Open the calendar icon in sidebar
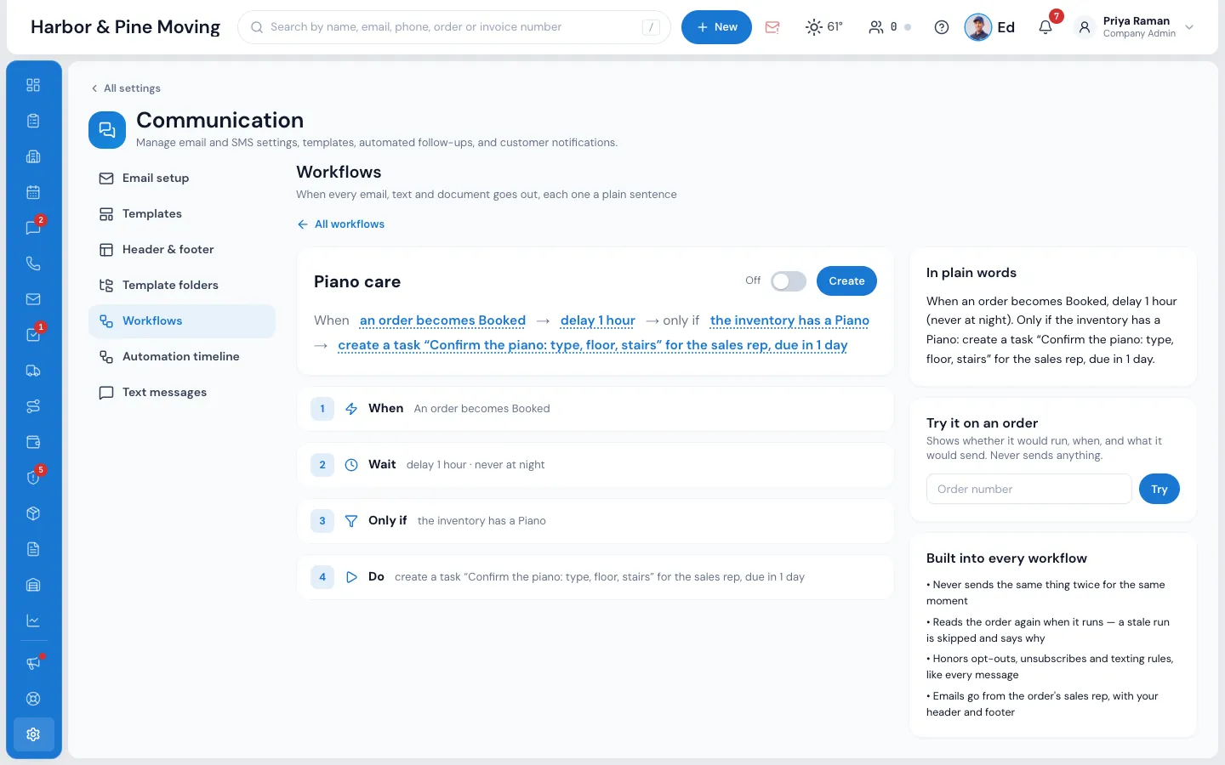This screenshot has height=765, width=1225. (x=33, y=192)
